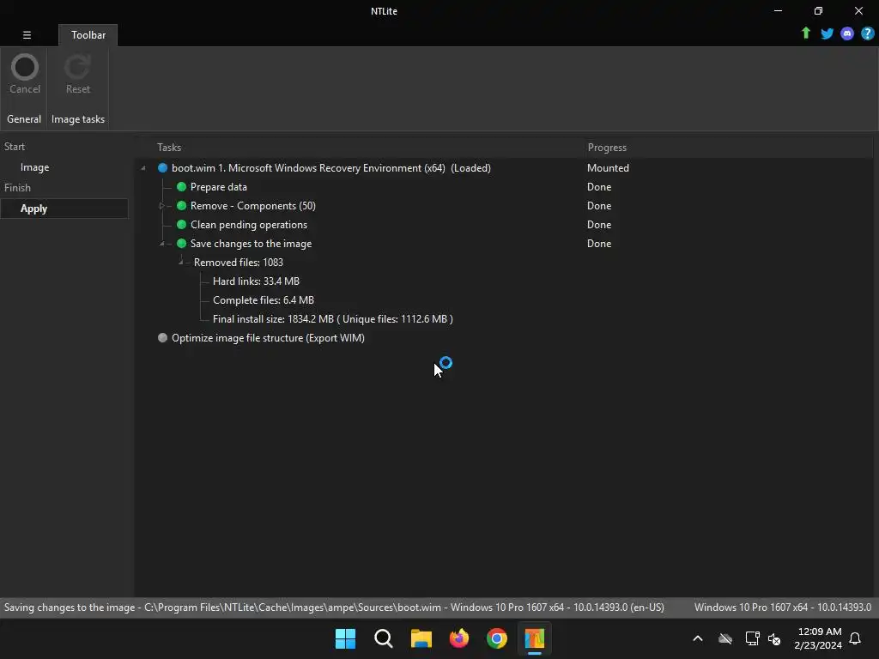
Task: Click green dot beside Save changes
Action: (x=181, y=244)
